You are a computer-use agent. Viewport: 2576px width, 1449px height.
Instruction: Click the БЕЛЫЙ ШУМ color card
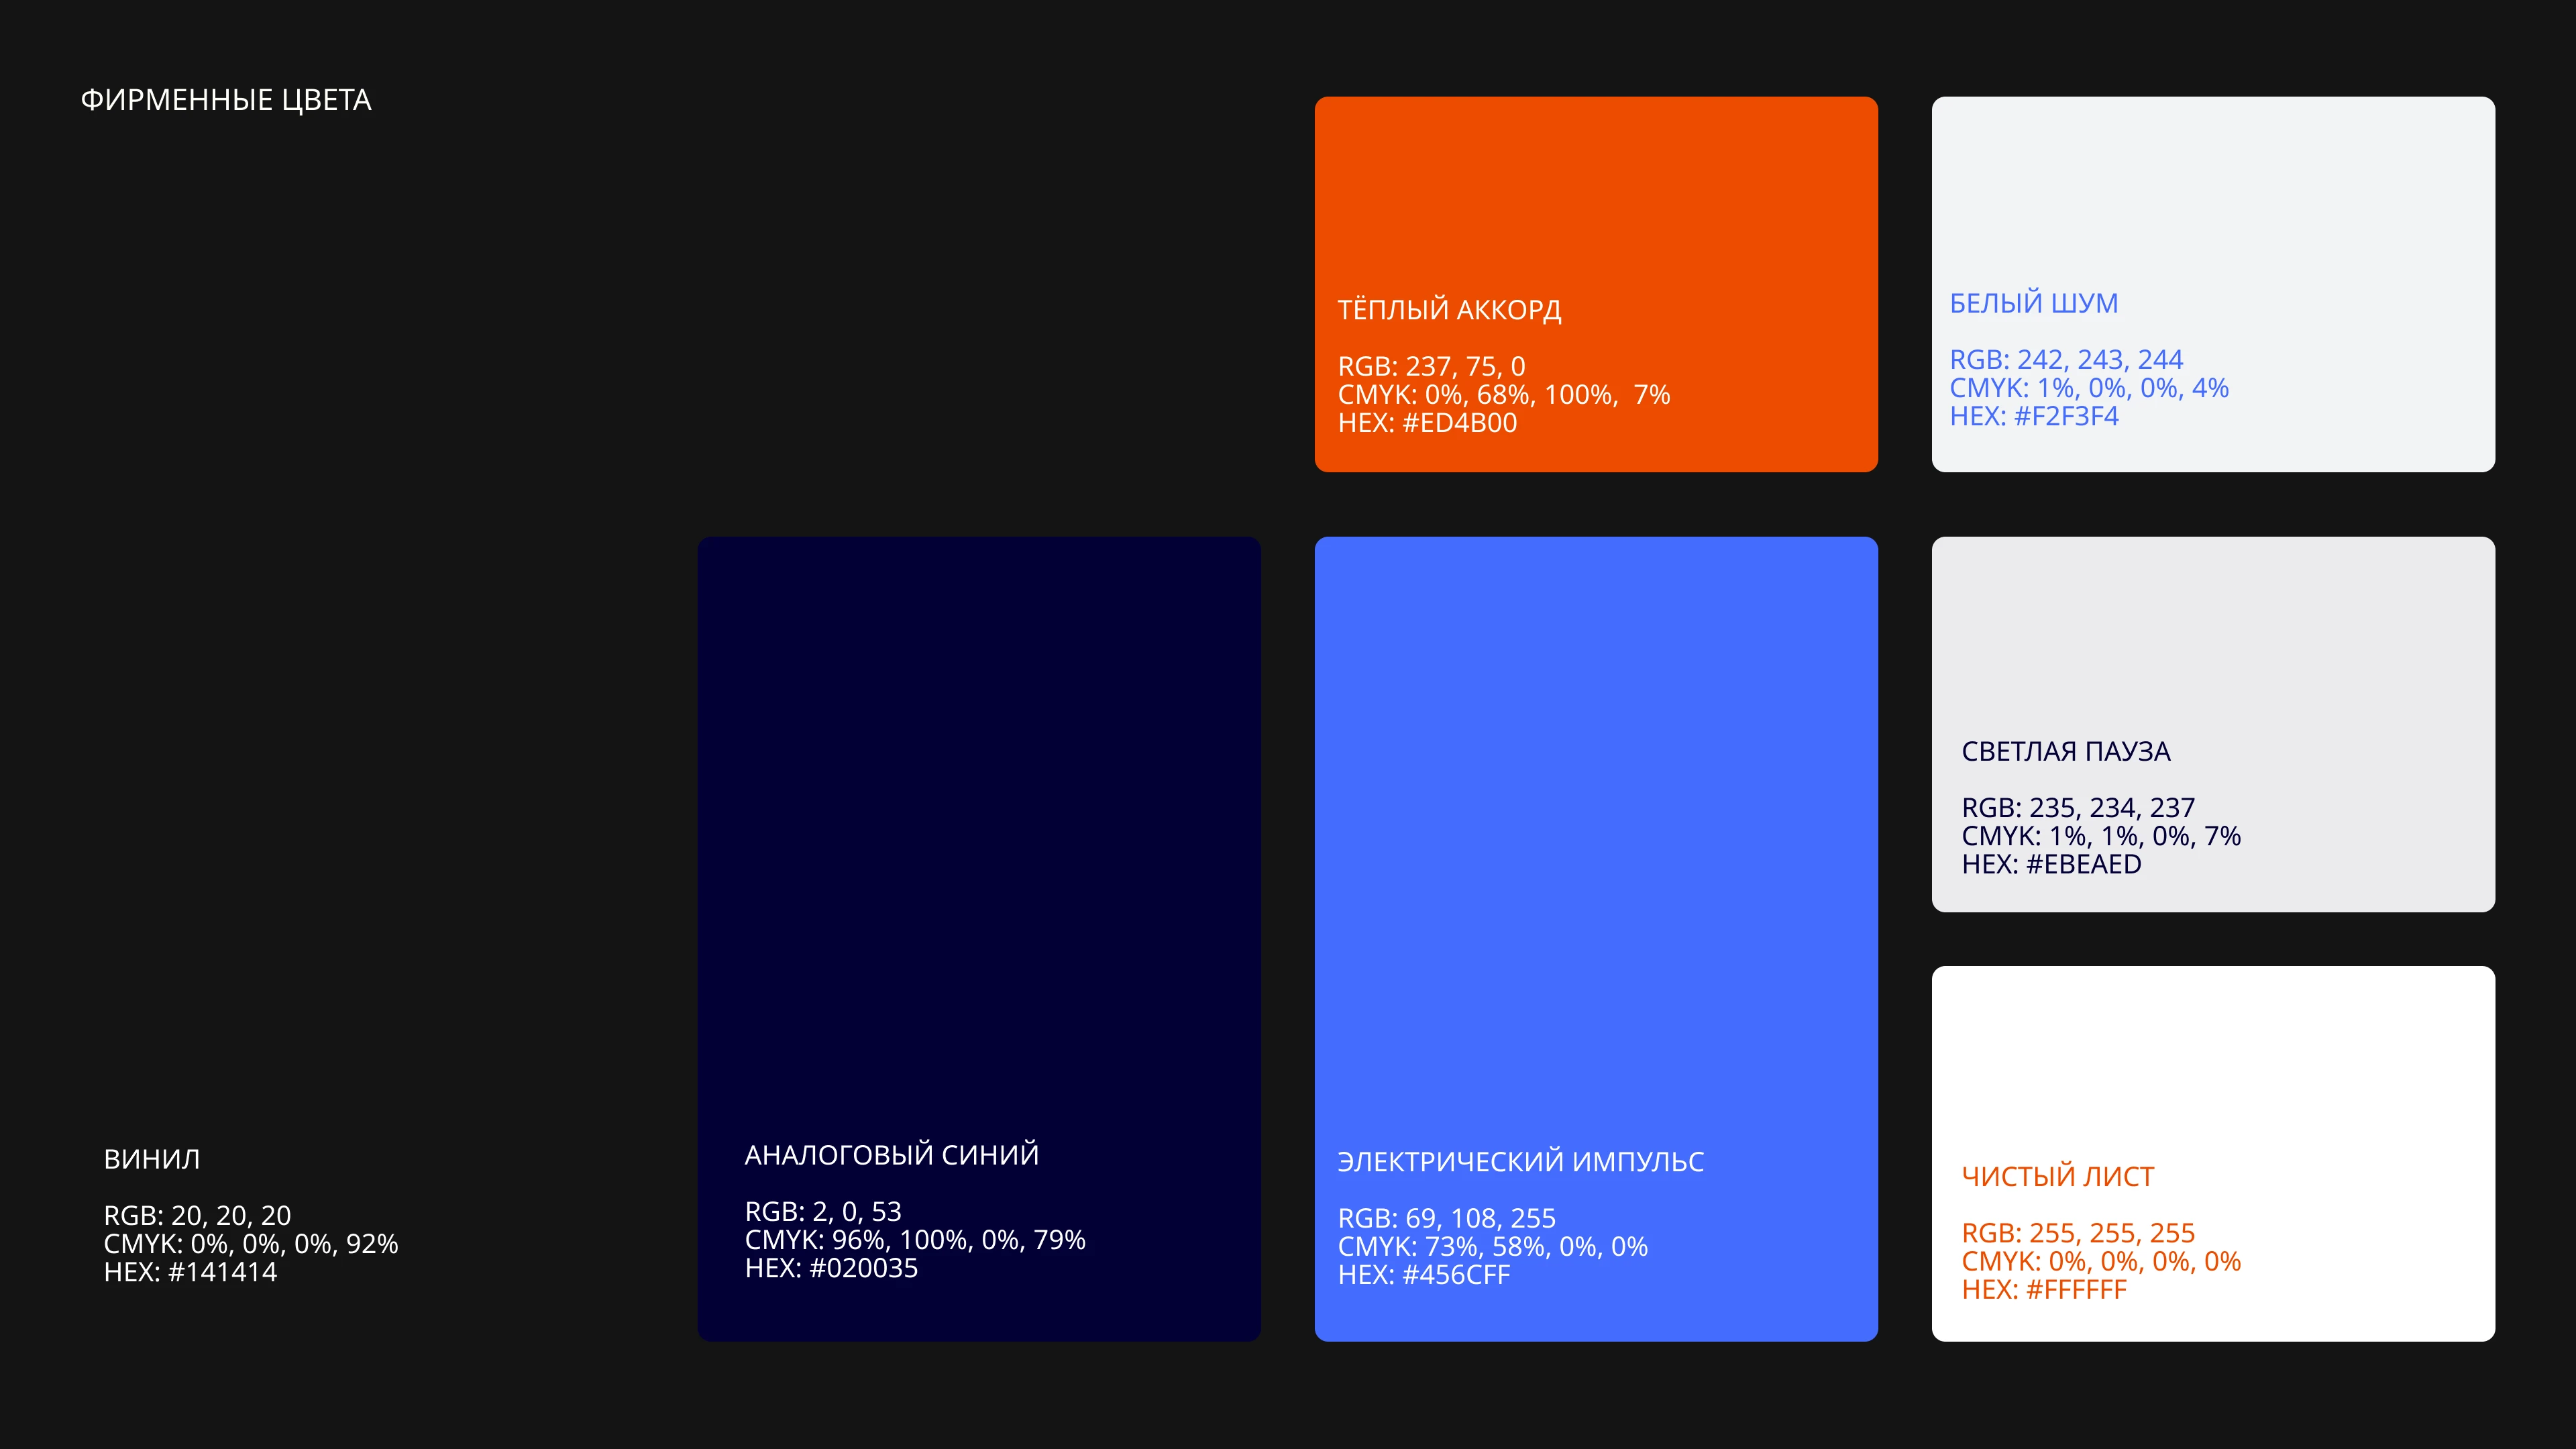2212,190
